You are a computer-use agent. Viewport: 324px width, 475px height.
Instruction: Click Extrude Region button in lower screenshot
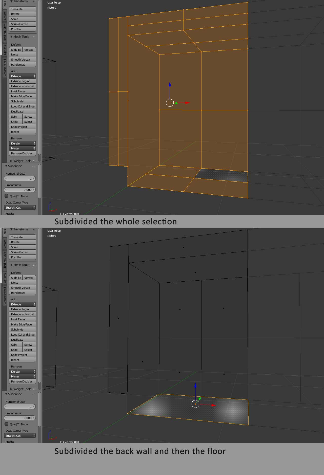coord(23,309)
